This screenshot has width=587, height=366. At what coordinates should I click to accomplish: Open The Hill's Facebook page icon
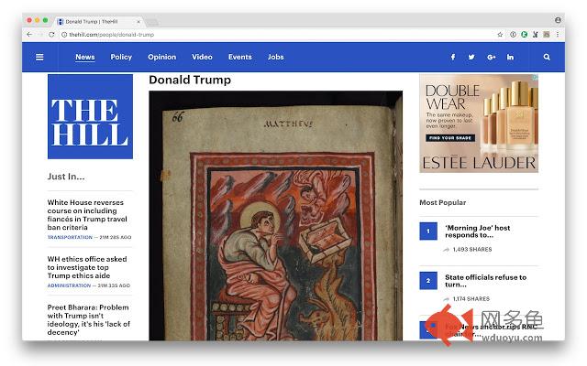452,57
